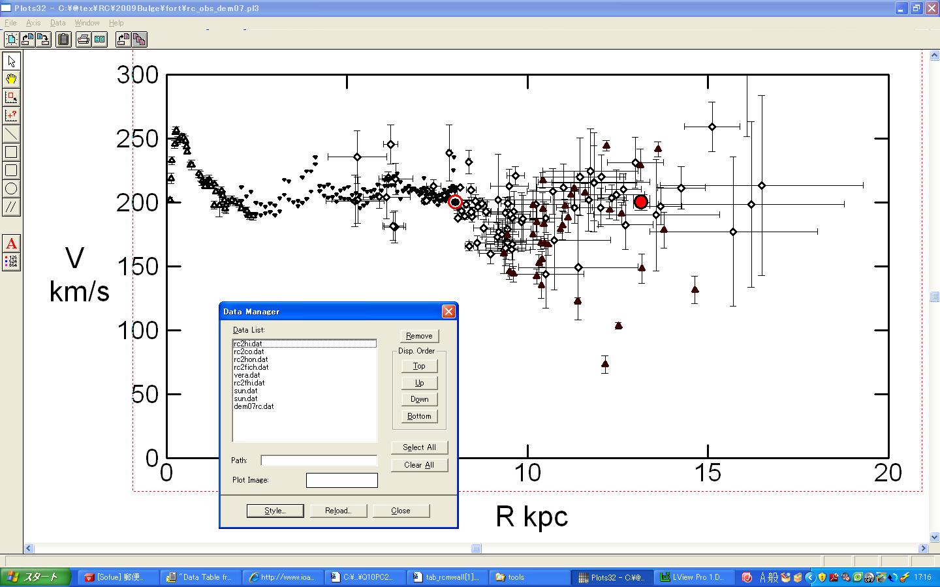Switch to tools folder taskbar item
Image resolution: width=940 pixels, height=587 pixels.
pos(531,577)
